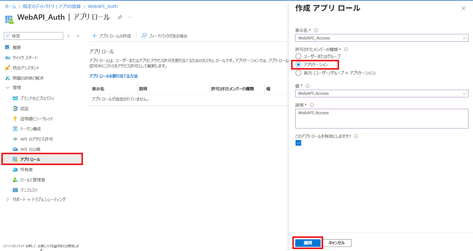473x251 pixels.
Task: Open the more options ellipsis next to the pin
Action: 130,18
